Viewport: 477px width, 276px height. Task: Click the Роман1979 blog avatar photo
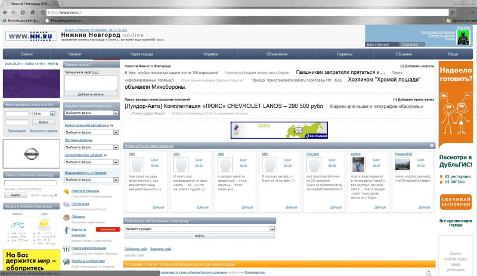tap(402, 165)
